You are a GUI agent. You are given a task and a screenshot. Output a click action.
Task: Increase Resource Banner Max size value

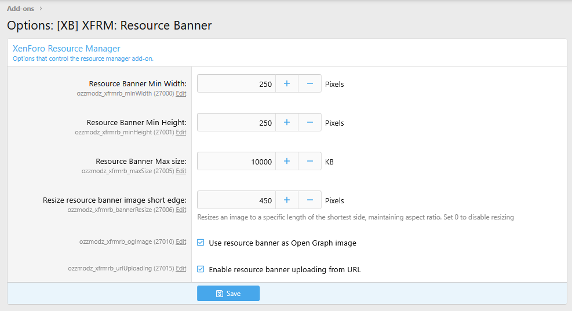(286, 162)
